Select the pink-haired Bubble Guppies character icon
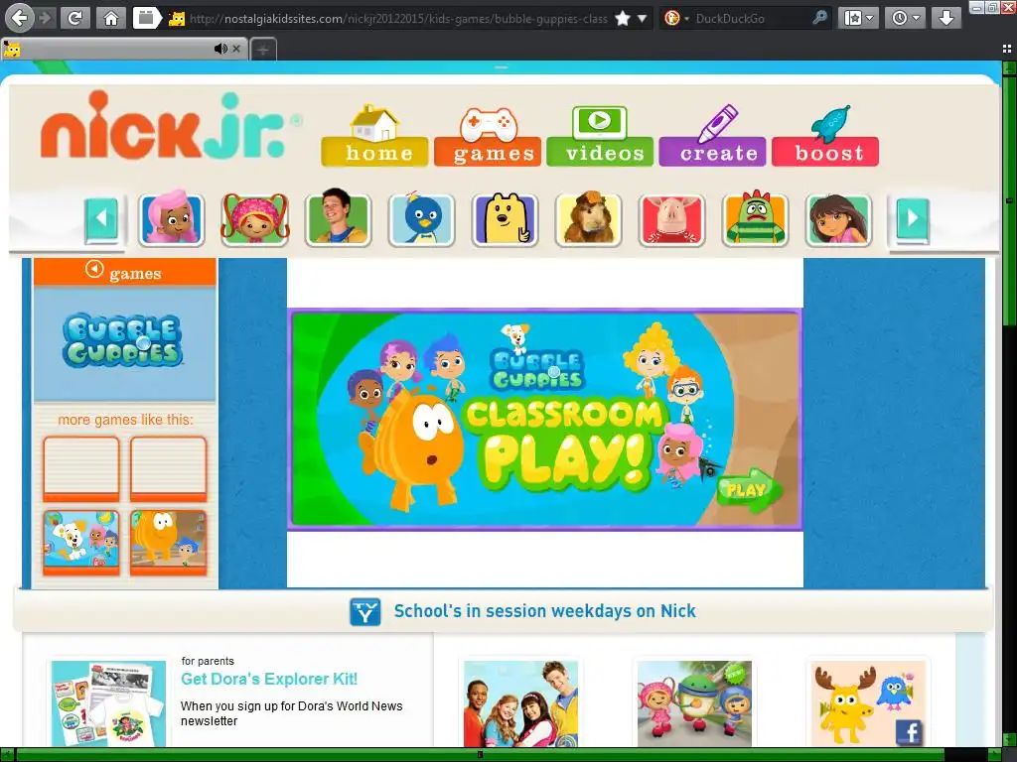The width and height of the screenshot is (1017, 762). pos(171,219)
